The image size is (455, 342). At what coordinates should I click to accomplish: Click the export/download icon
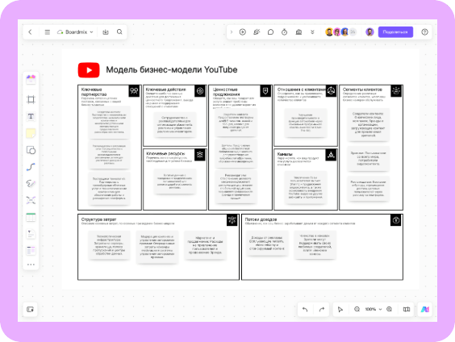coord(106,32)
